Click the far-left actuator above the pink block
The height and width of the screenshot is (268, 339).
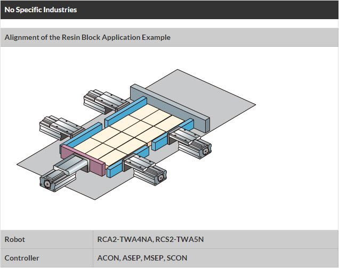coord(58,126)
